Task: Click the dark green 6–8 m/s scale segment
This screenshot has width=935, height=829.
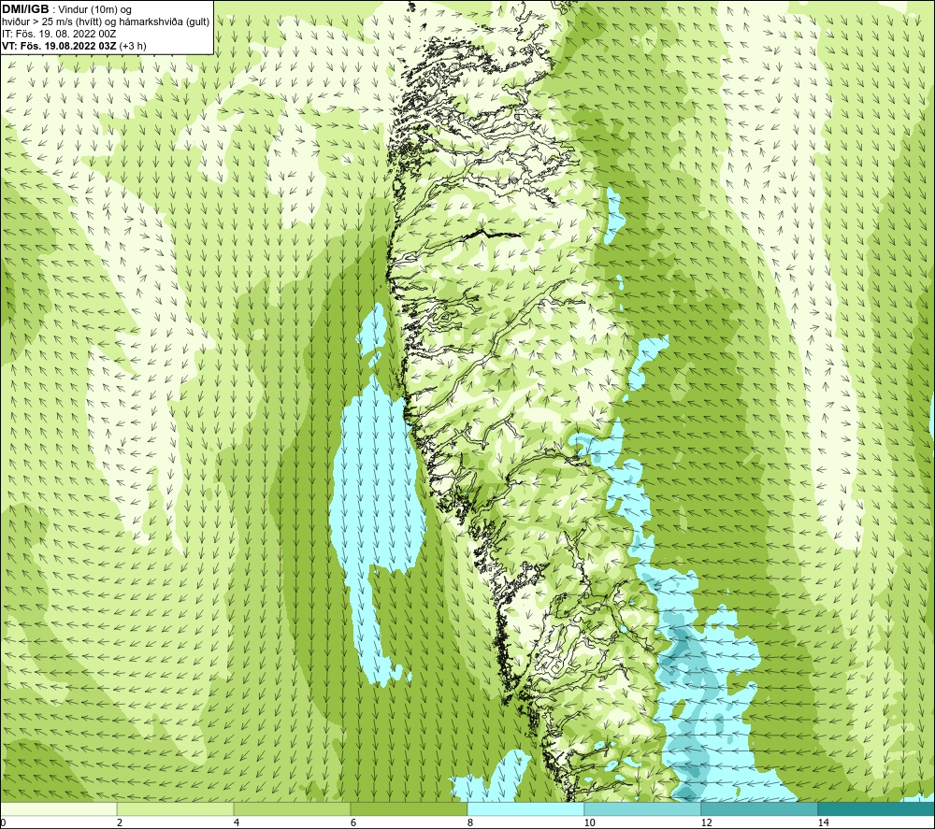Action: click(x=410, y=808)
